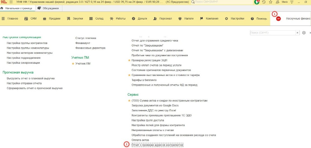Open the history clock icon
This screenshot has height=148, width=311.
point(264,2)
